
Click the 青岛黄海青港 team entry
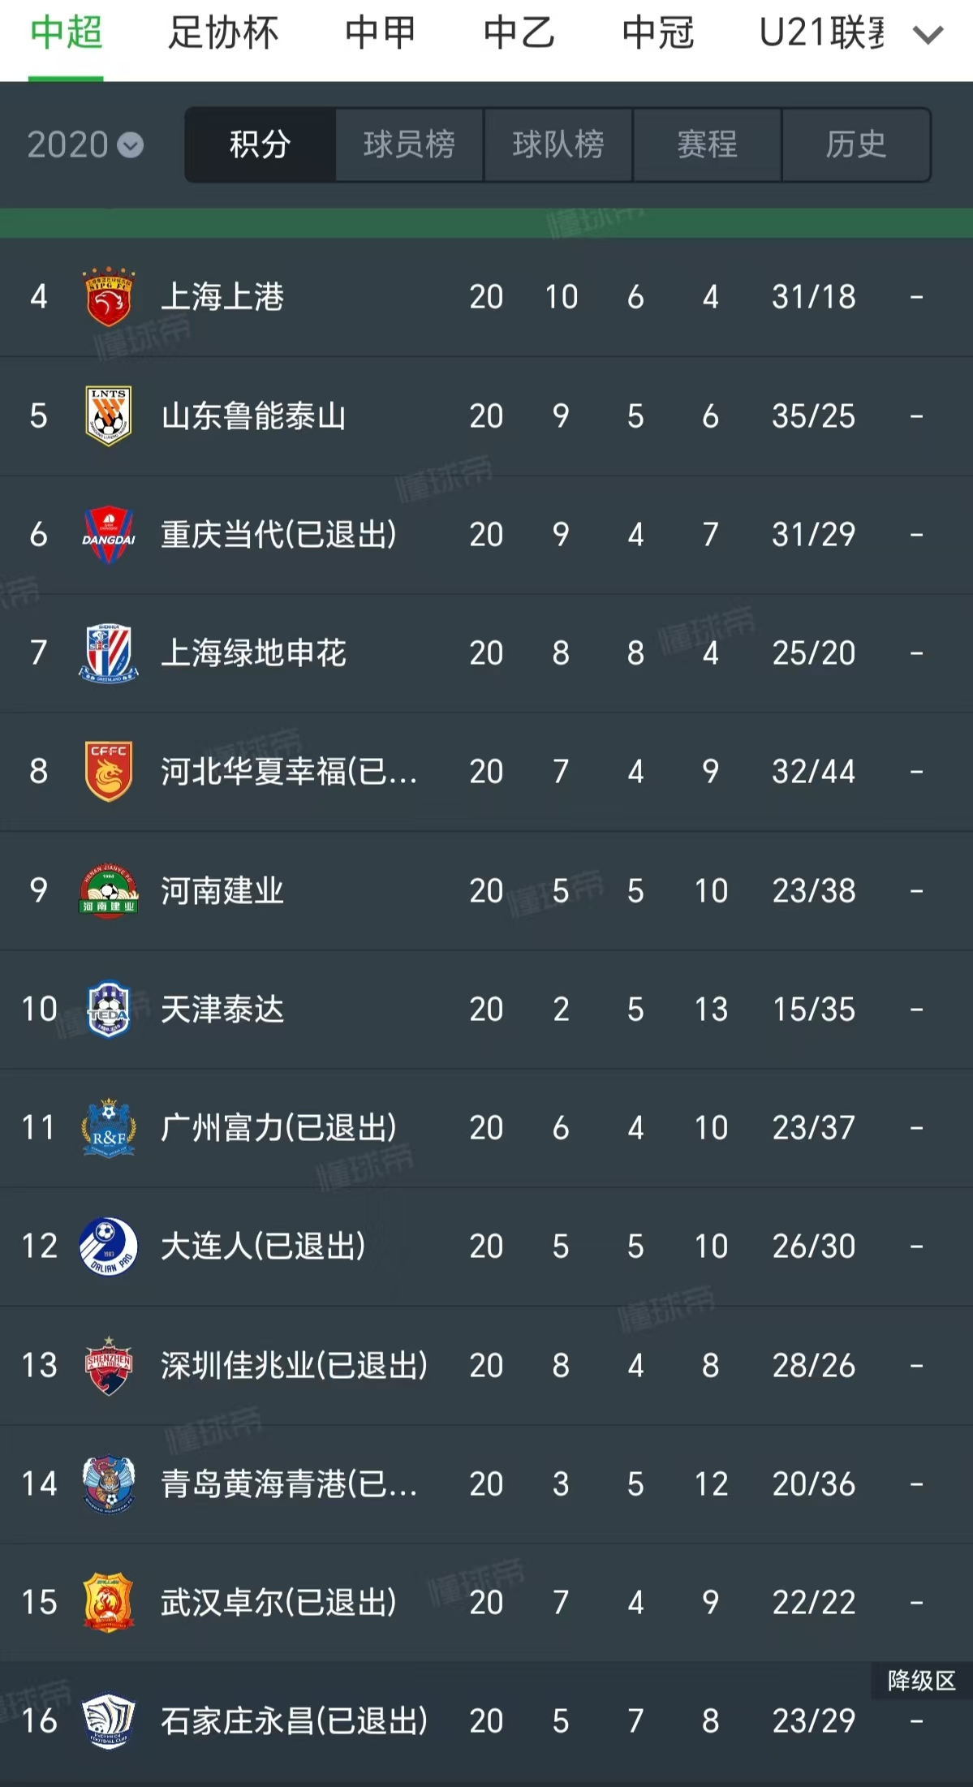(x=284, y=1483)
